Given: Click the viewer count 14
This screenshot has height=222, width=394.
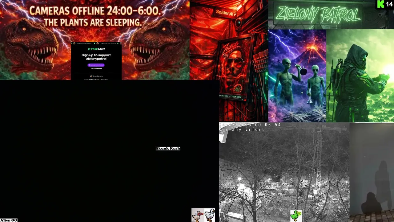Looking at the screenshot, I should tap(389, 4).
